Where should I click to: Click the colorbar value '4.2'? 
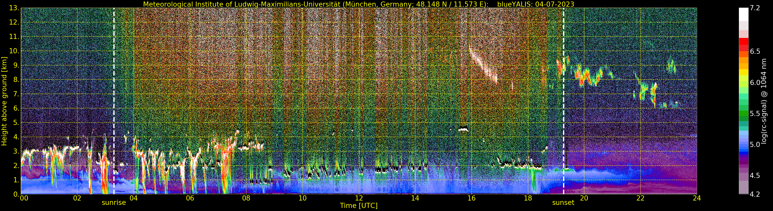(x=755, y=194)
